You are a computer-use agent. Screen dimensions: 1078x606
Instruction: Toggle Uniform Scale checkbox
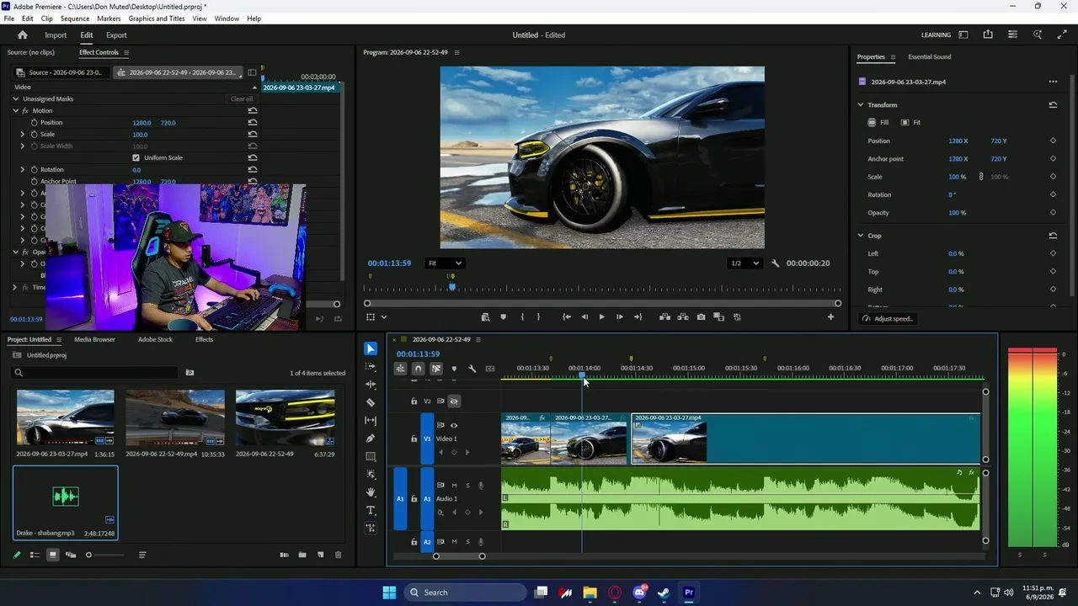click(136, 157)
